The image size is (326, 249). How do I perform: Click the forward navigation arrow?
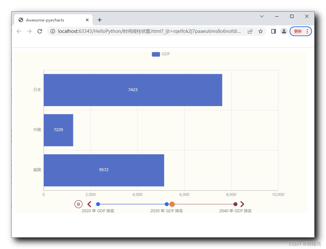29,31
